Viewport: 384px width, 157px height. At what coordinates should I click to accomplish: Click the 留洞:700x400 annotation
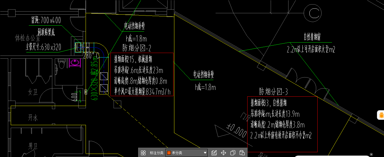point(46,20)
